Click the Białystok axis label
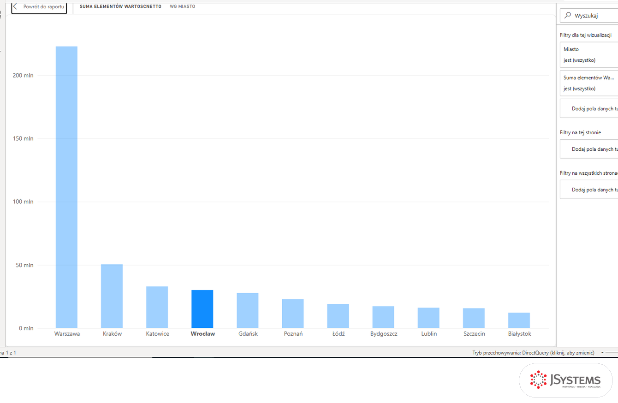The height and width of the screenshot is (403, 618). click(x=519, y=334)
